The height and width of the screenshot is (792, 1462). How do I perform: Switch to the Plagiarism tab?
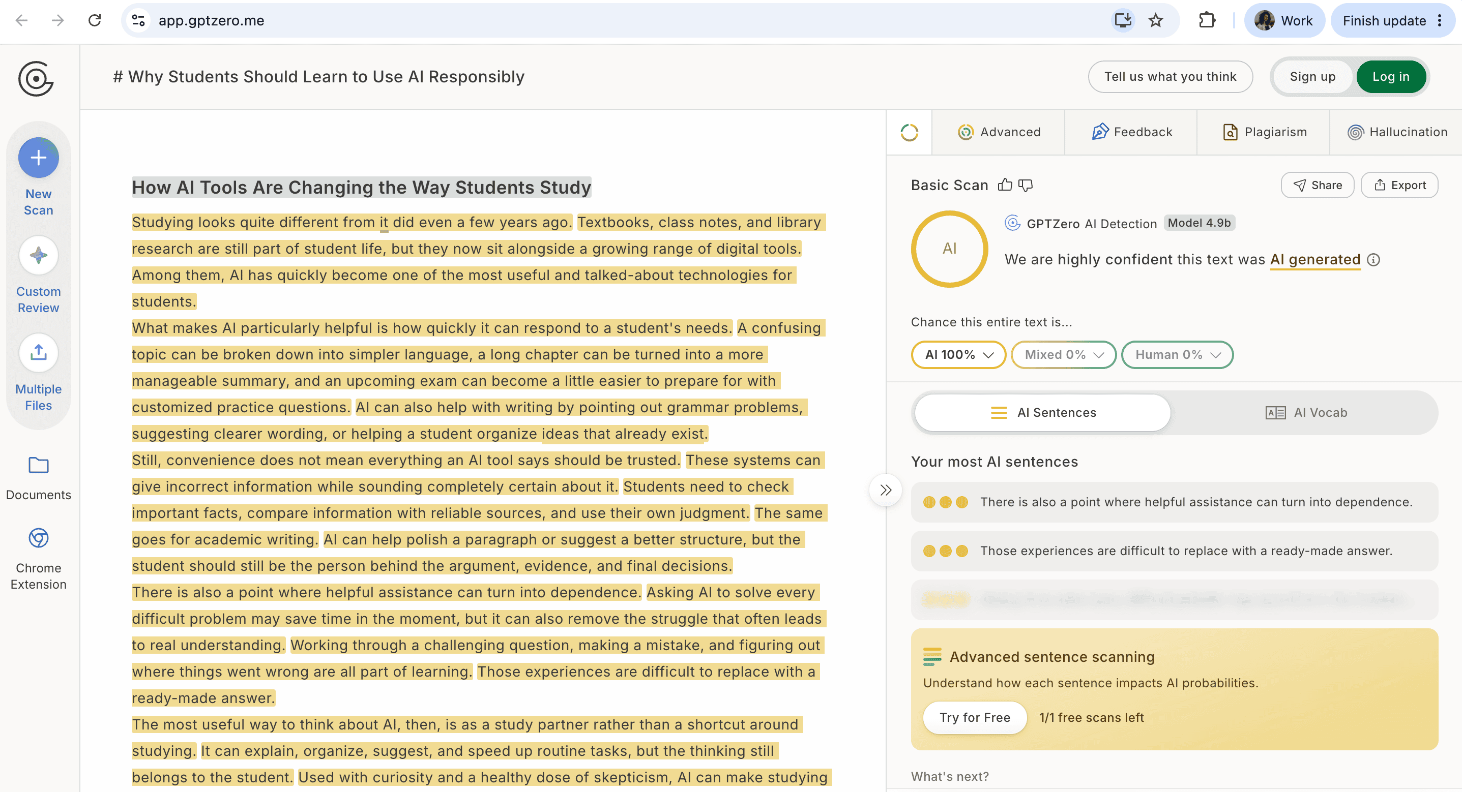(x=1264, y=132)
